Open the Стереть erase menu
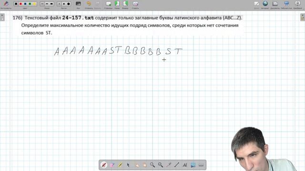The image size is (305, 171). tap(135, 4)
